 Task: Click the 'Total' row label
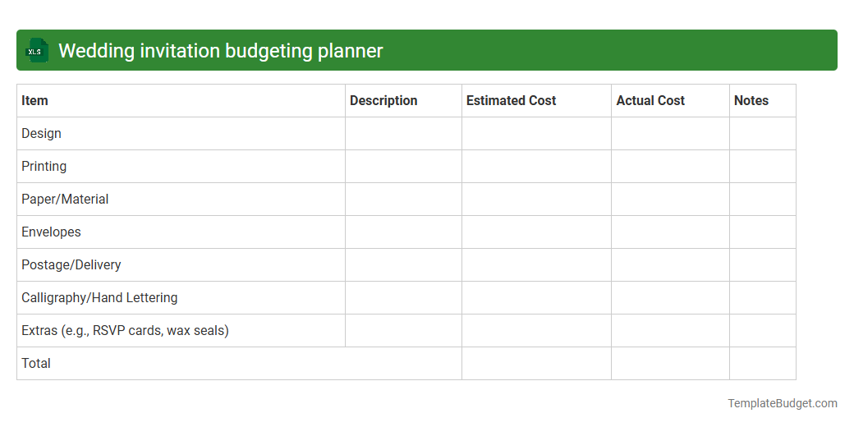[36, 363]
